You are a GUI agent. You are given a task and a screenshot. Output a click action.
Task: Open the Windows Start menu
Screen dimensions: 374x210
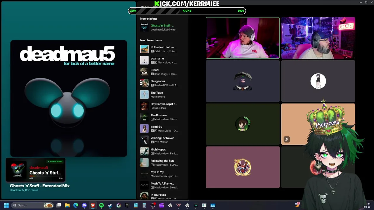(6, 205)
